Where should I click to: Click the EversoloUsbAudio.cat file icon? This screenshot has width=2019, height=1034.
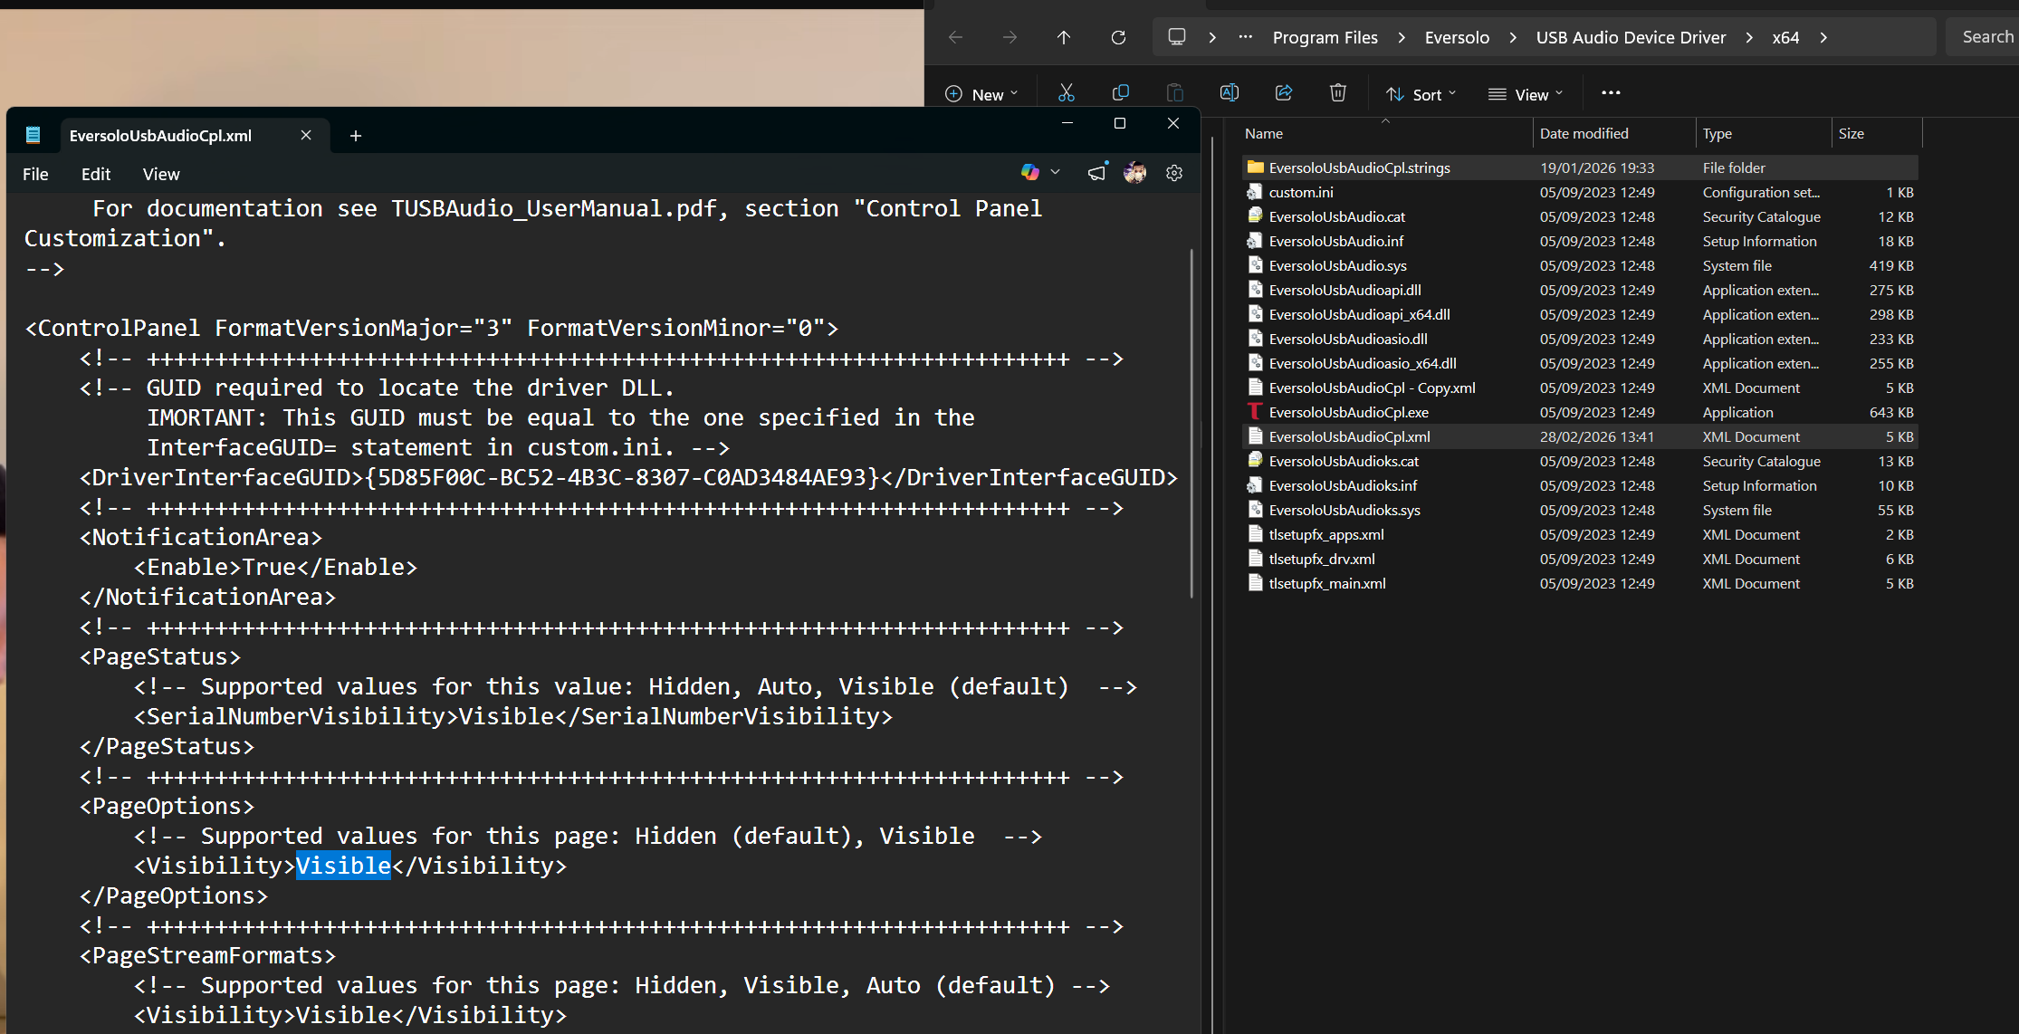[x=1255, y=216]
